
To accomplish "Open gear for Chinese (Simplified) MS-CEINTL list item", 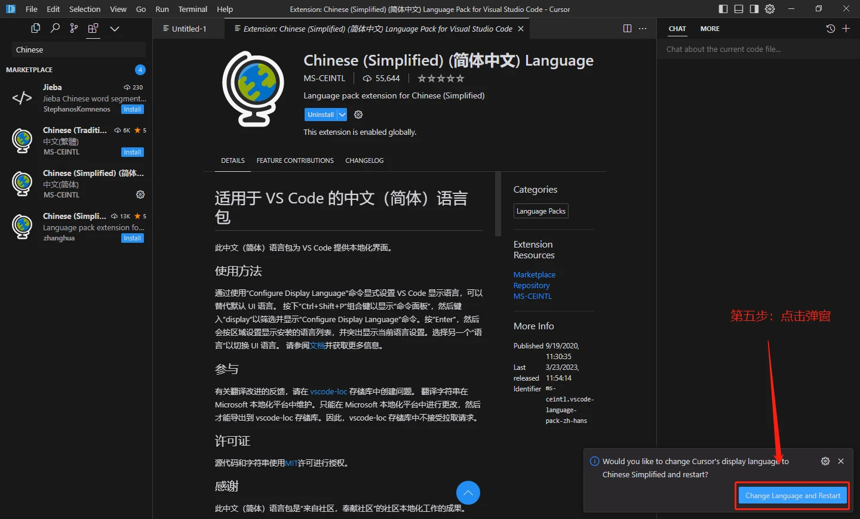I will pyautogui.click(x=140, y=194).
